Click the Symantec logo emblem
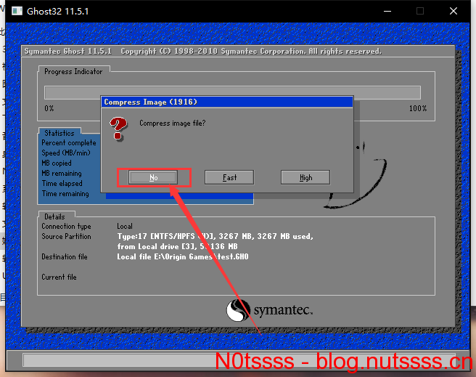 point(238,310)
